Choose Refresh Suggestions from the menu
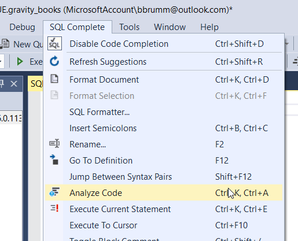 coord(164,62)
